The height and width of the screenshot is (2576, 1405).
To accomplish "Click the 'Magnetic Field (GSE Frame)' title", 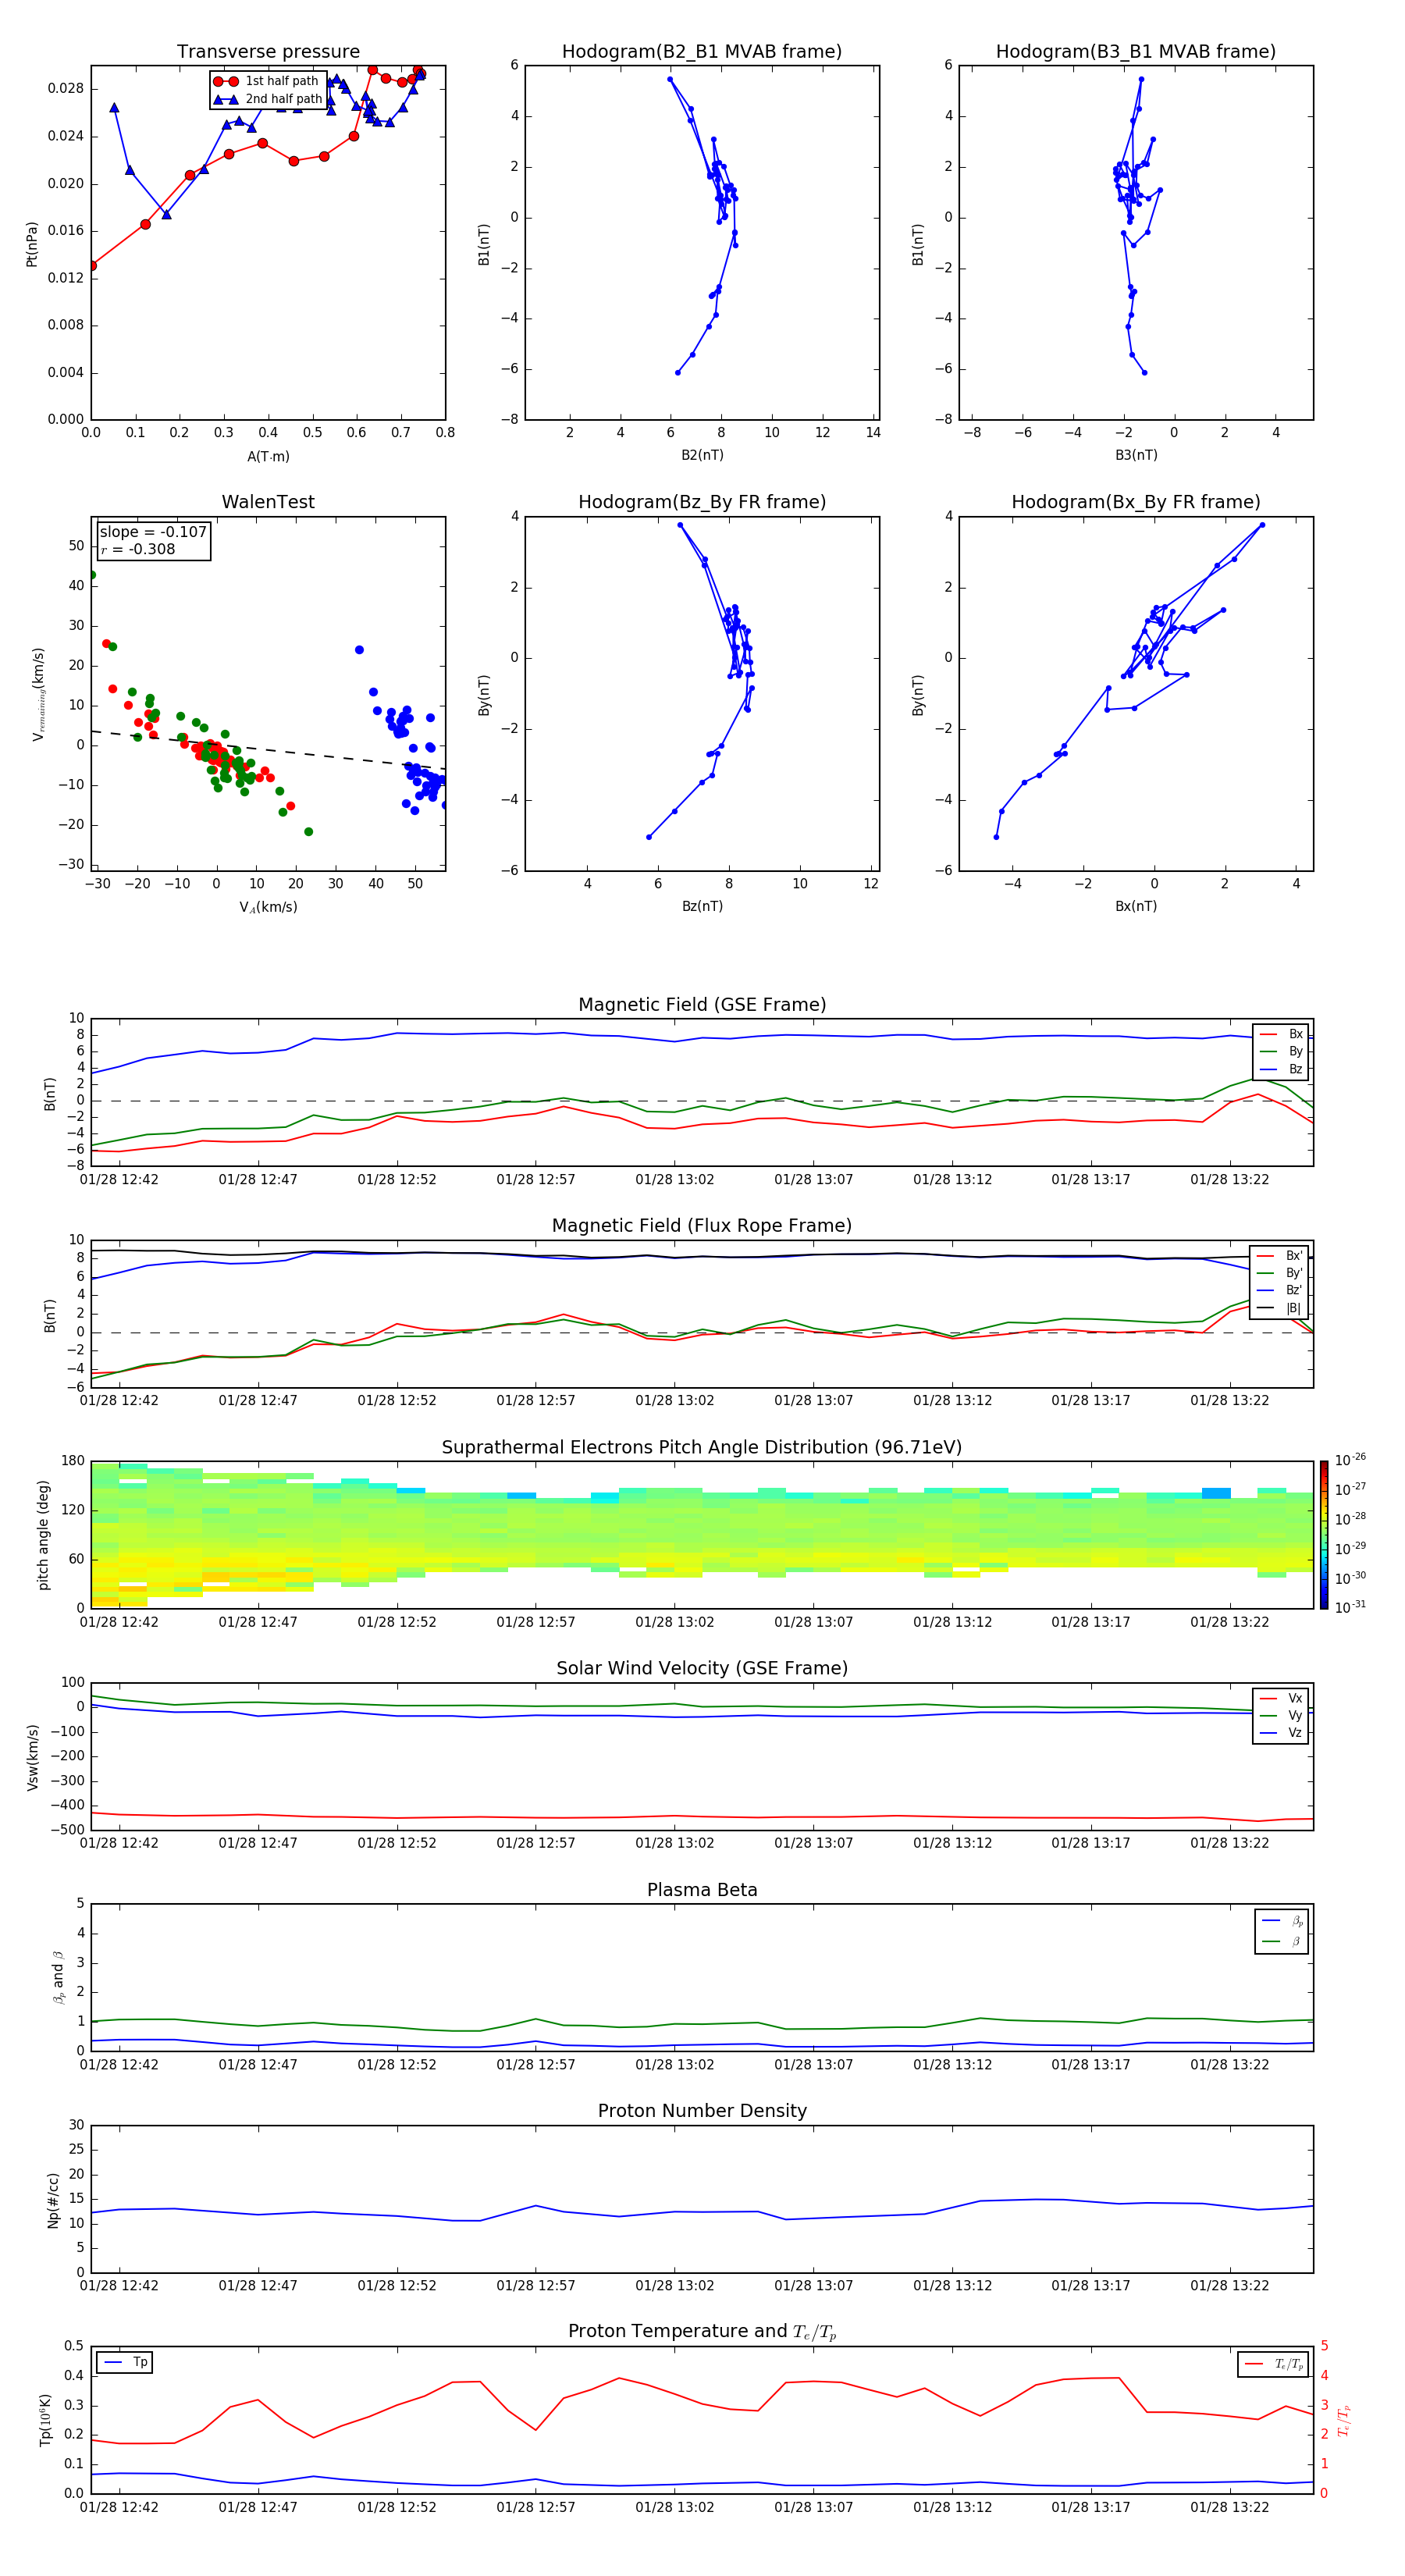I will coord(702,1005).
